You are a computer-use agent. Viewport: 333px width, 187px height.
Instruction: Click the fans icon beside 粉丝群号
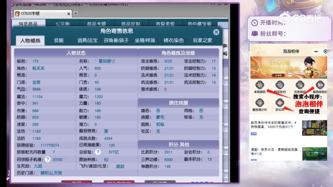coord(254,34)
